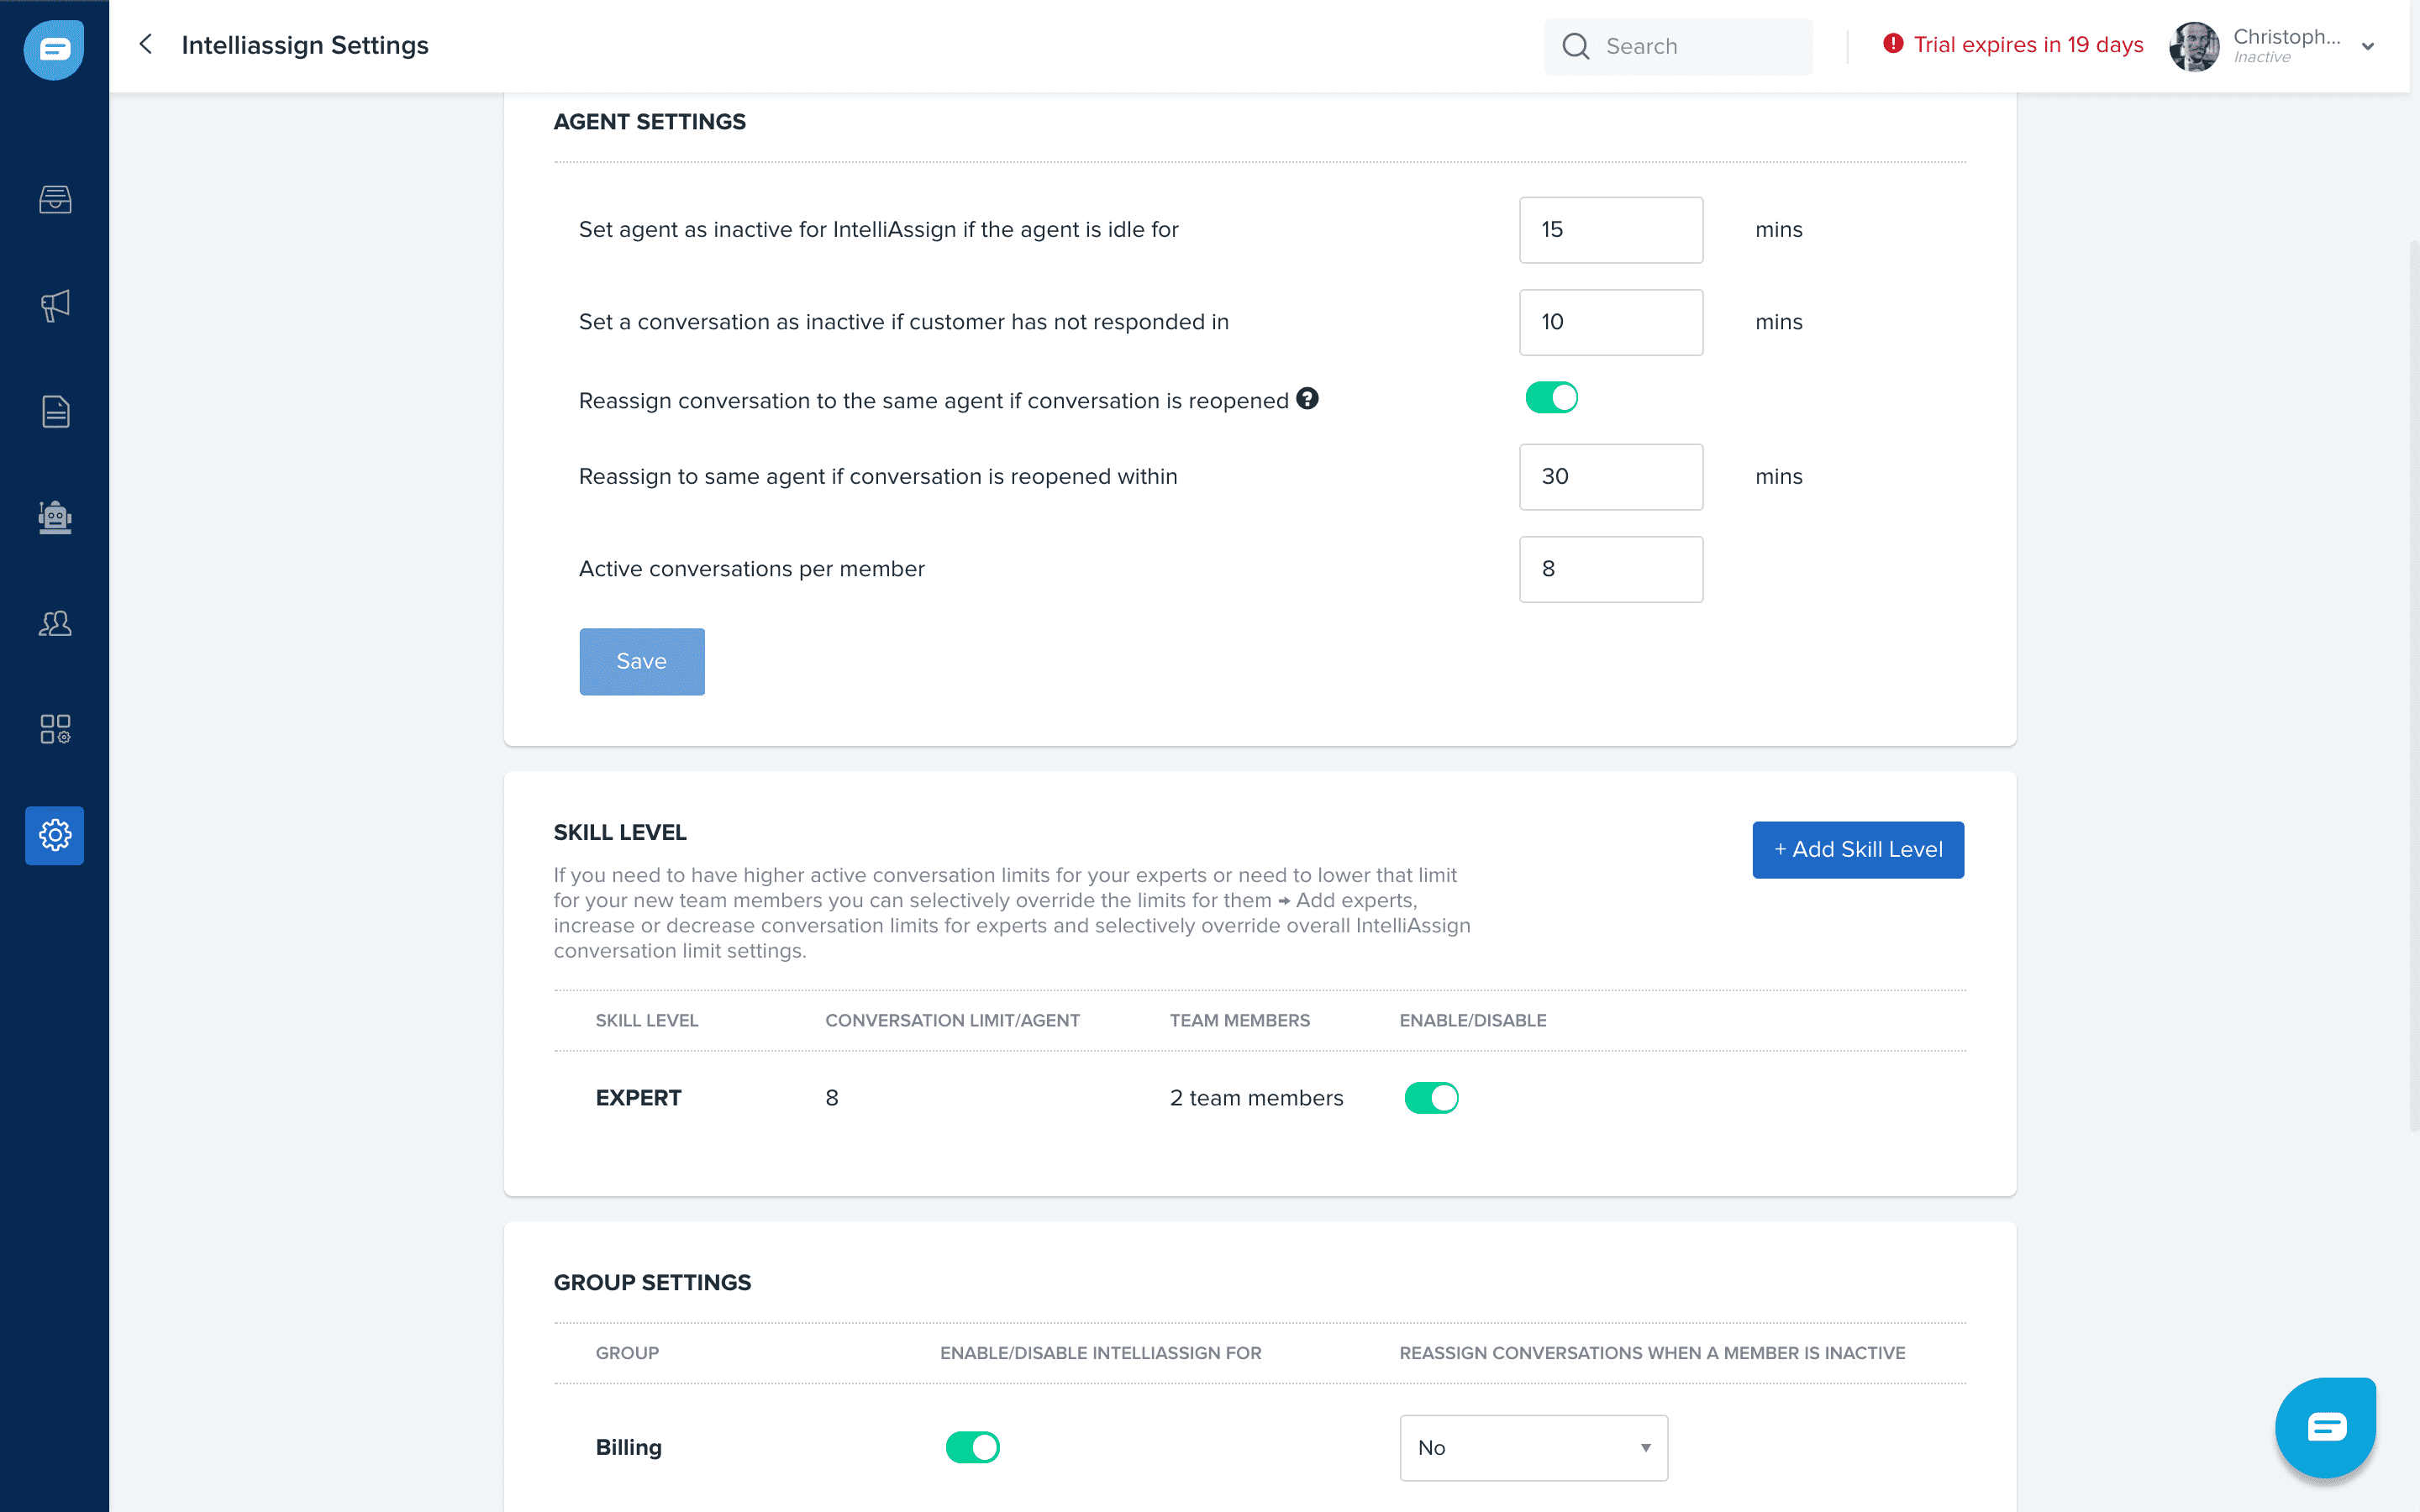Click the Add Skill Level button
The height and width of the screenshot is (1512, 2420).
pyautogui.click(x=1857, y=850)
